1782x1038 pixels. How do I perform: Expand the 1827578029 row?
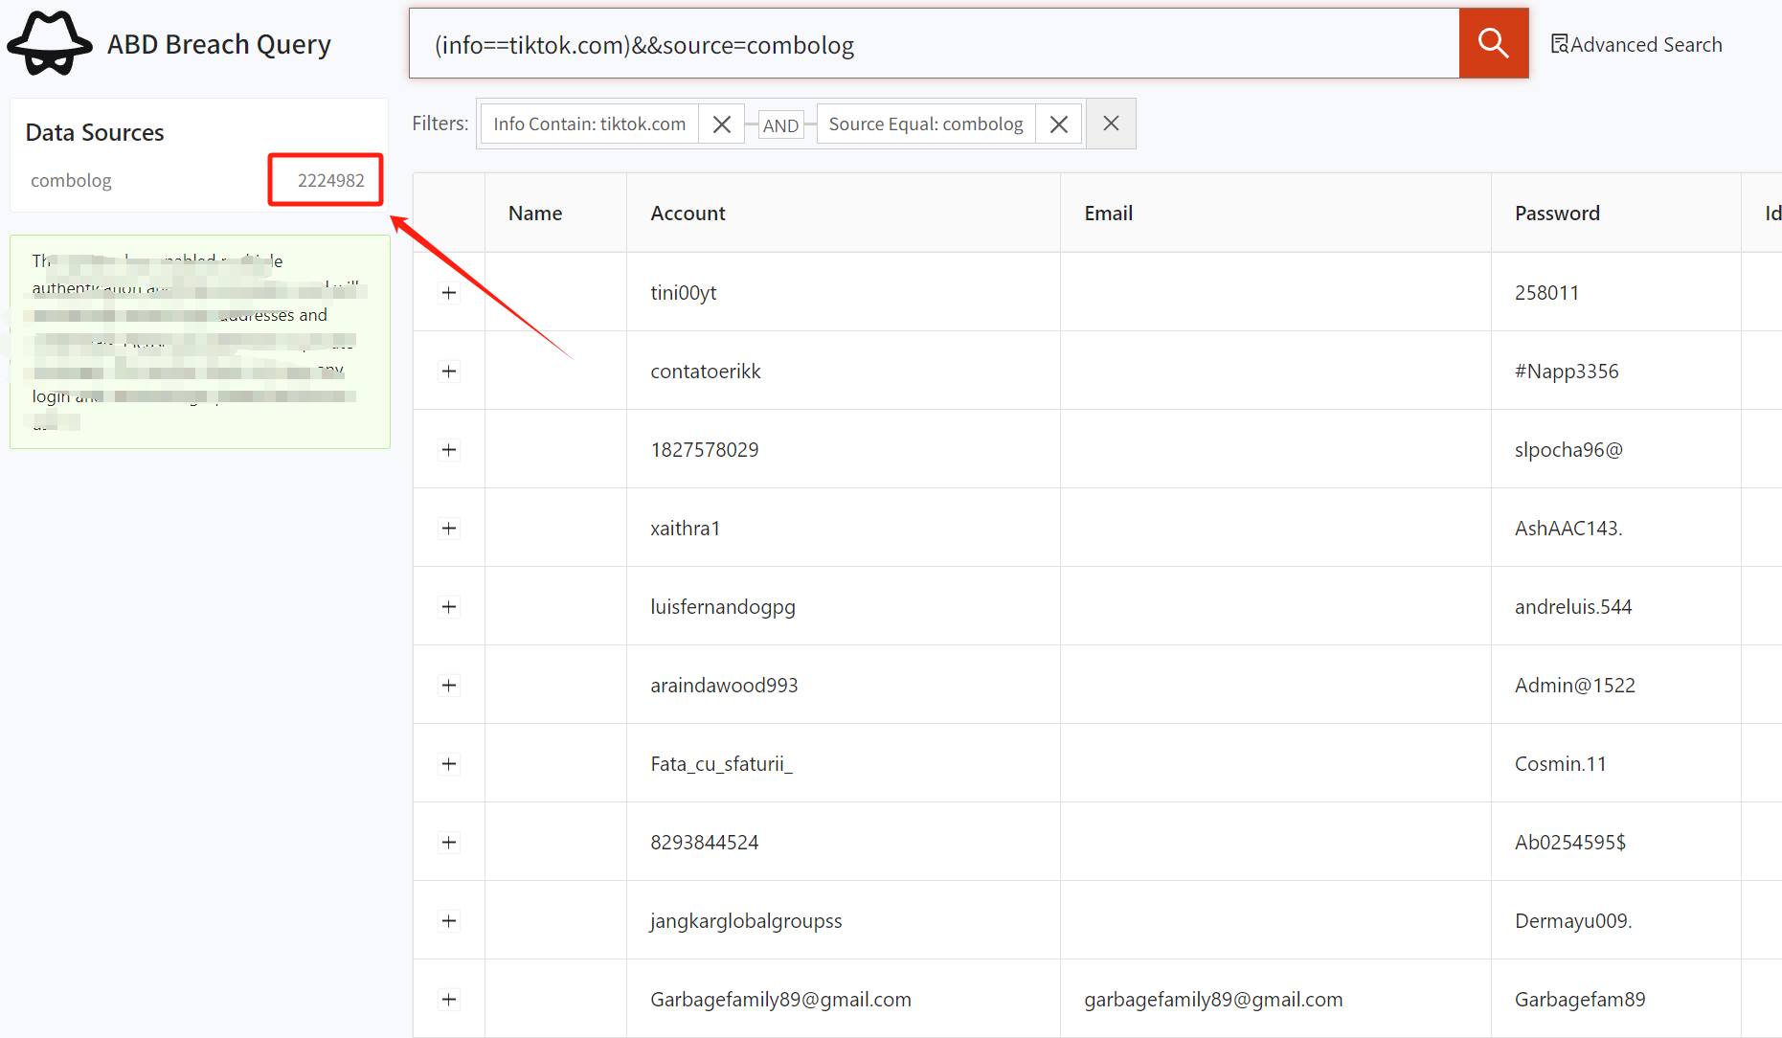point(449,450)
